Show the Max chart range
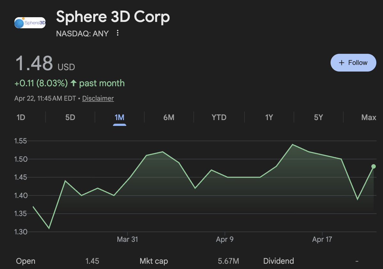 click(369, 117)
